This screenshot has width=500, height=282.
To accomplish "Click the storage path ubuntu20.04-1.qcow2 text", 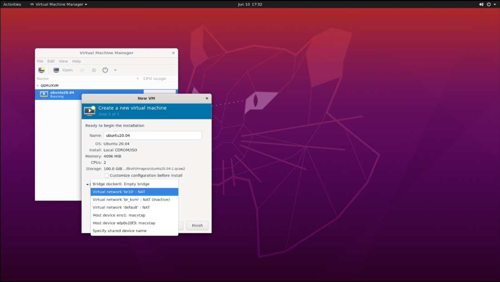I will click(x=154, y=169).
